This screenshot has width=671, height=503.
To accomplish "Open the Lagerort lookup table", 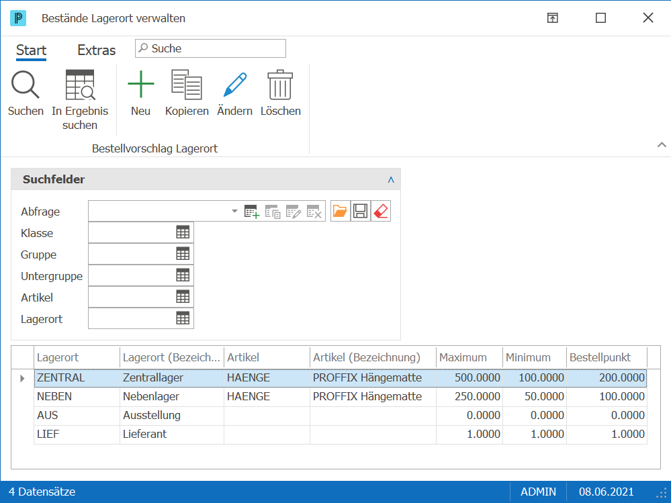I will [183, 318].
